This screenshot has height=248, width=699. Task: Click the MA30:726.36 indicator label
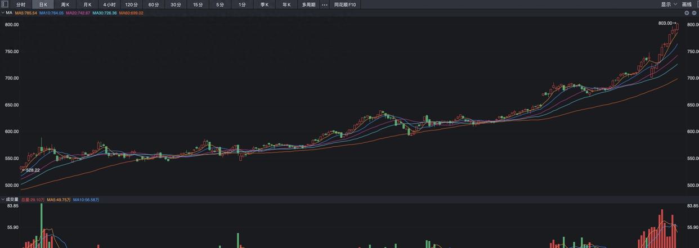(x=104, y=13)
